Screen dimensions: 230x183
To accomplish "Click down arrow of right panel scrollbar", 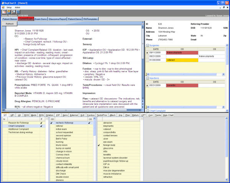I will tap(227, 111).
